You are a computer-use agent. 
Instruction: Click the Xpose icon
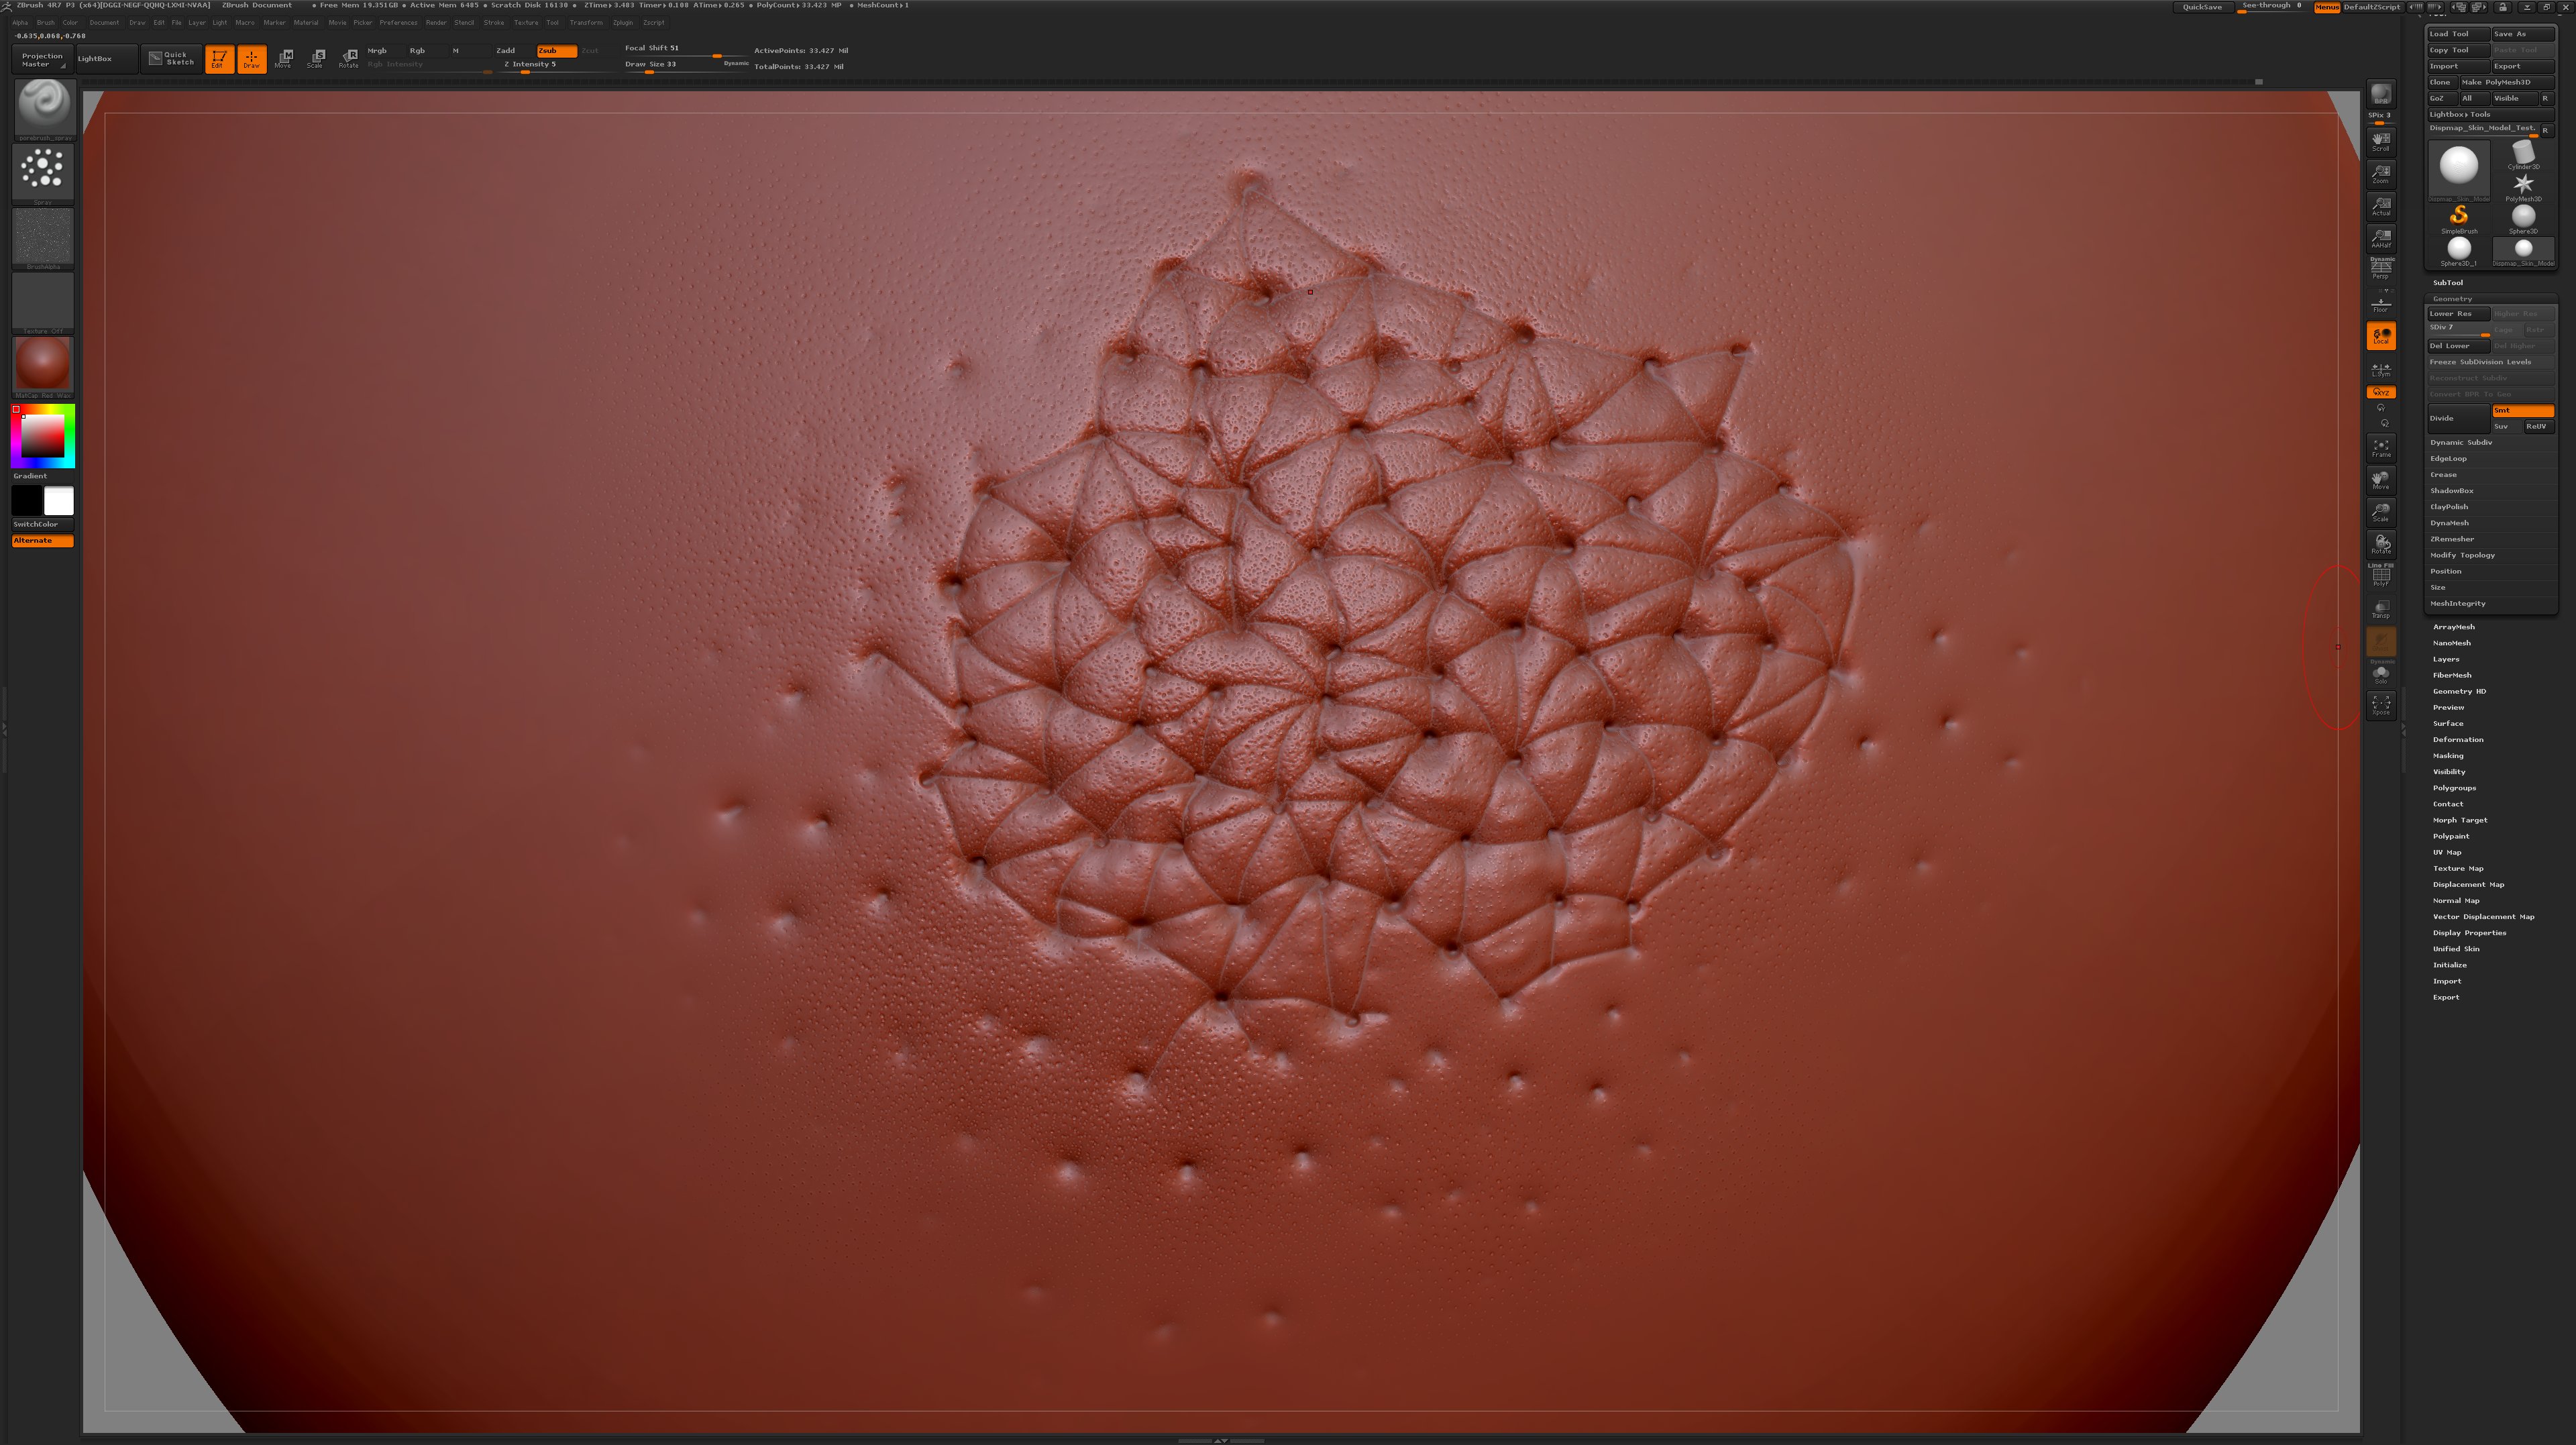[x=2381, y=705]
